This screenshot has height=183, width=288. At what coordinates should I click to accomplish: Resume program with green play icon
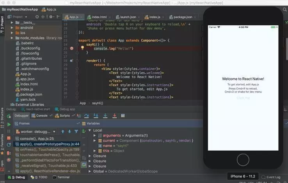click(x=9, y=124)
